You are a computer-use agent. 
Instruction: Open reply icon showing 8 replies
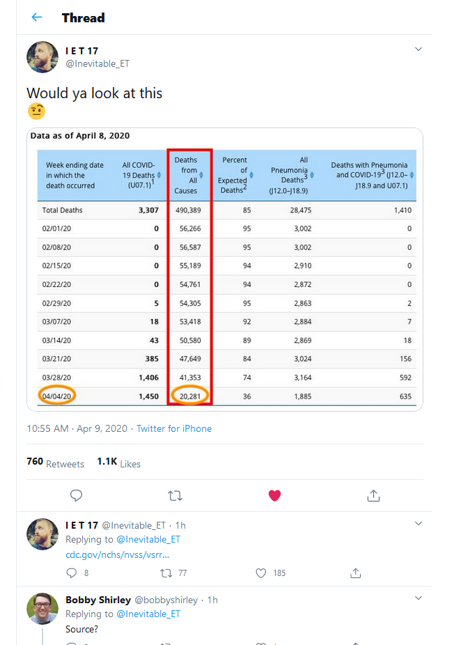click(x=72, y=573)
